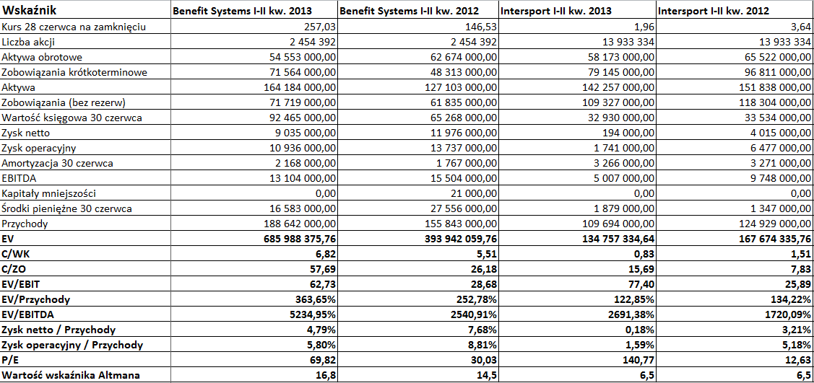The image size is (814, 383).
Task: Select the cell 167 674 335,76
Action: point(735,239)
